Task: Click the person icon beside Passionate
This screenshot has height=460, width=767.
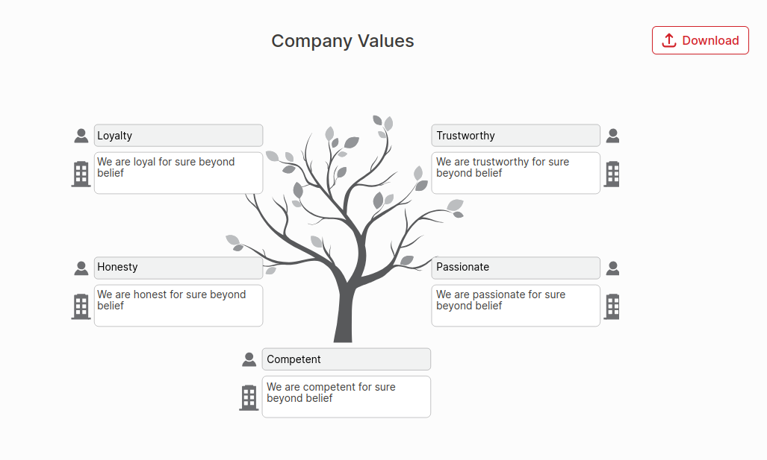Action: pyautogui.click(x=612, y=268)
